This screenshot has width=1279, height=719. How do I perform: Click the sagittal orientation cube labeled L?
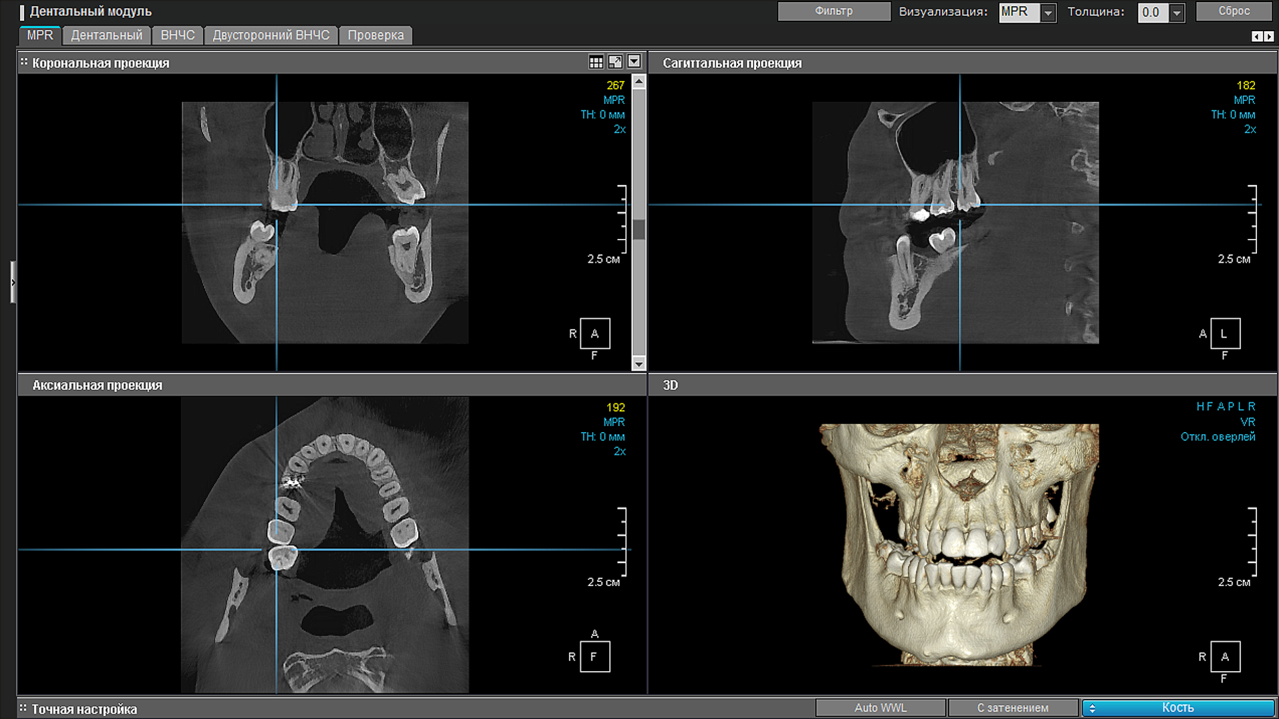click(x=1225, y=334)
